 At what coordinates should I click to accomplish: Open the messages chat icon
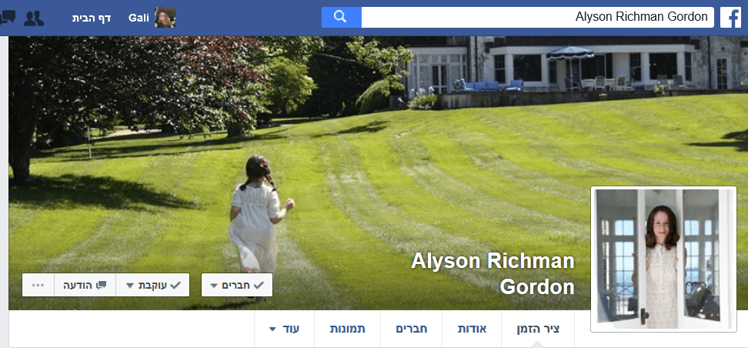click(8, 18)
